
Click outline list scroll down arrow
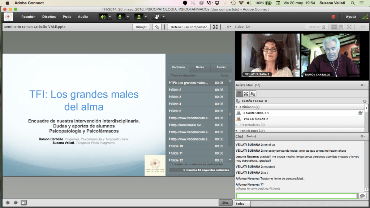click(x=230, y=160)
